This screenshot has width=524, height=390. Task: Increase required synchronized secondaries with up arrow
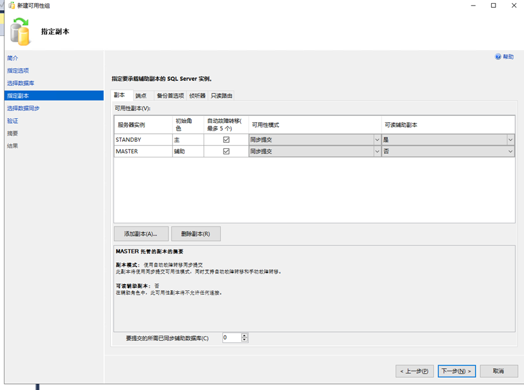(244, 335)
